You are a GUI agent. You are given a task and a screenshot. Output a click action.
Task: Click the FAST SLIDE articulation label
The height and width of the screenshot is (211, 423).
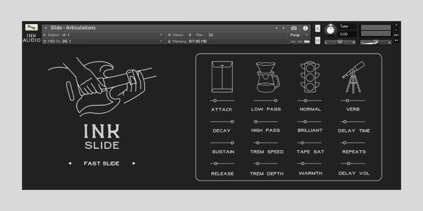[x=102, y=163]
